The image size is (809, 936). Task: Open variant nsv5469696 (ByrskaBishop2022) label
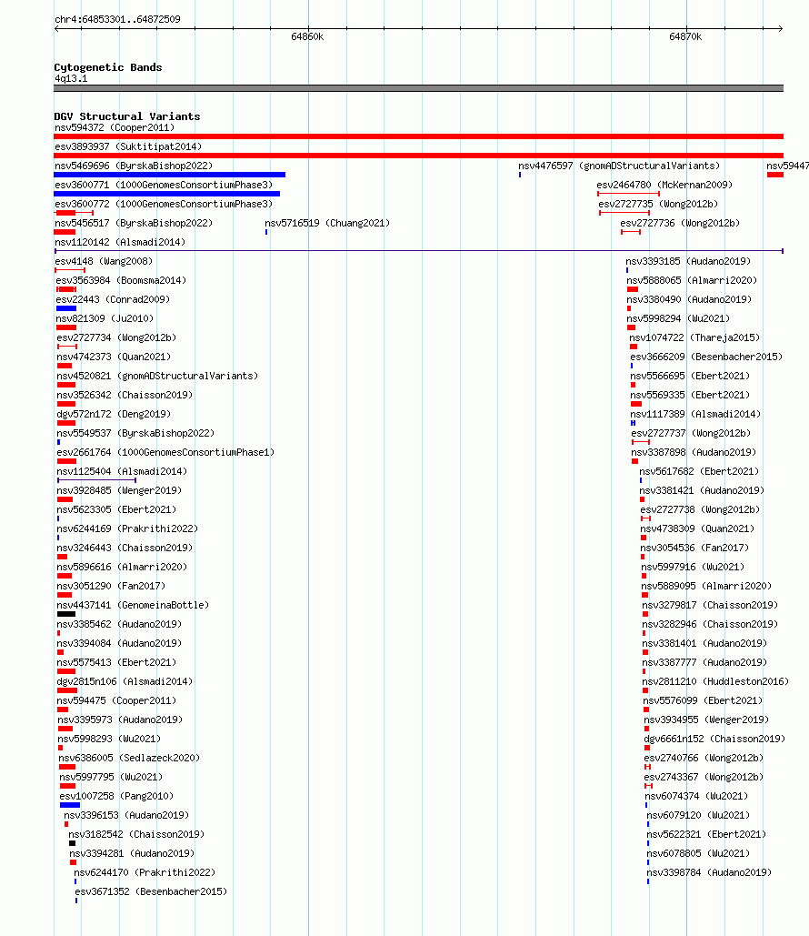tap(134, 166)
